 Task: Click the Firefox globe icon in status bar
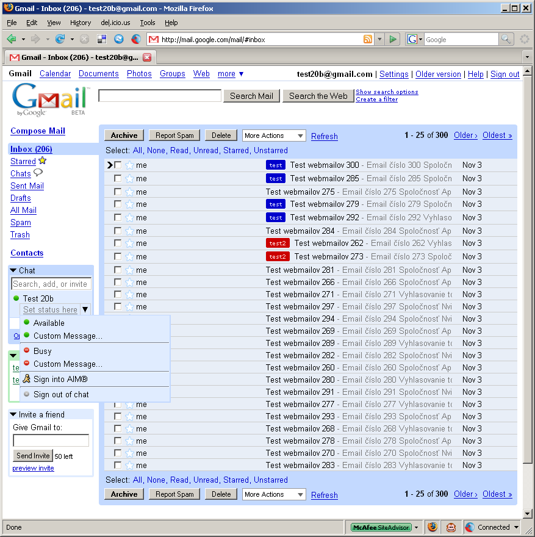click(x=433, y=527)
